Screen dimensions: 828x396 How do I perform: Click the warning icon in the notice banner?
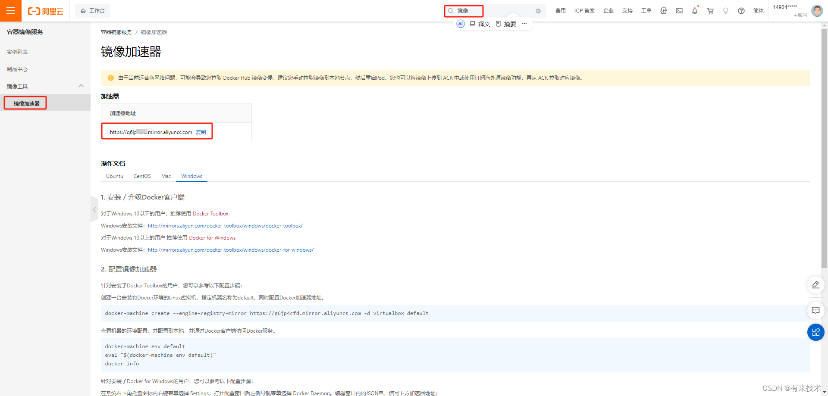(111, 78)
